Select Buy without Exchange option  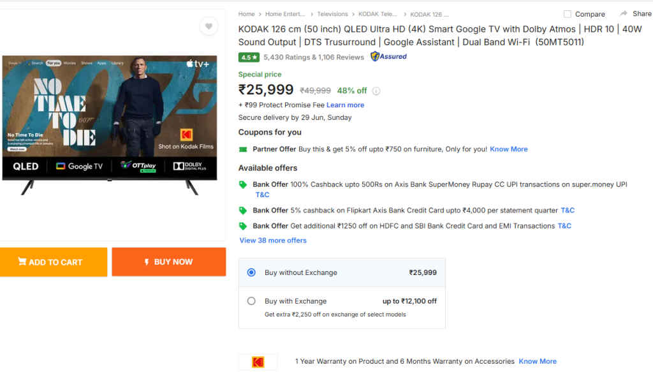tap(251, 272)
